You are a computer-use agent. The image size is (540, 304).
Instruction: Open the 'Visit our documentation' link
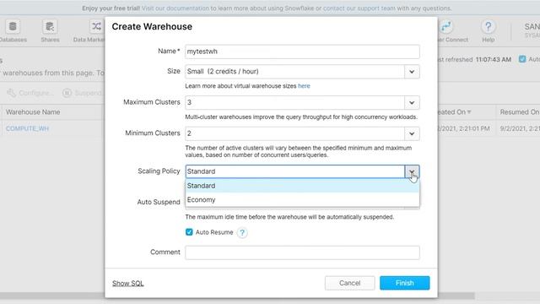coord(175,8)
